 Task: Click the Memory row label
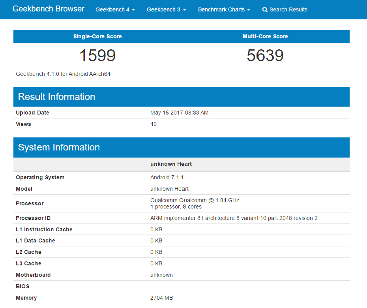coord(26,298)
